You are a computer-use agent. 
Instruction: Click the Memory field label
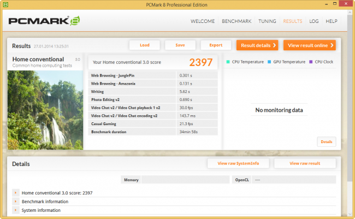tap(131, 180)
